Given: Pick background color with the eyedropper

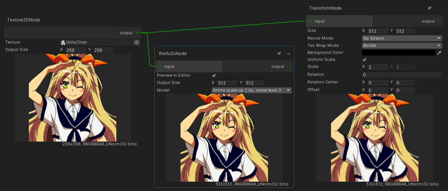Looking at the screenshot, I should click(439, 53).
